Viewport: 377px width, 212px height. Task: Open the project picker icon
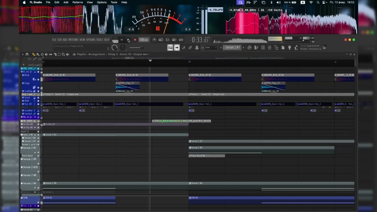(x=283, y=47)
